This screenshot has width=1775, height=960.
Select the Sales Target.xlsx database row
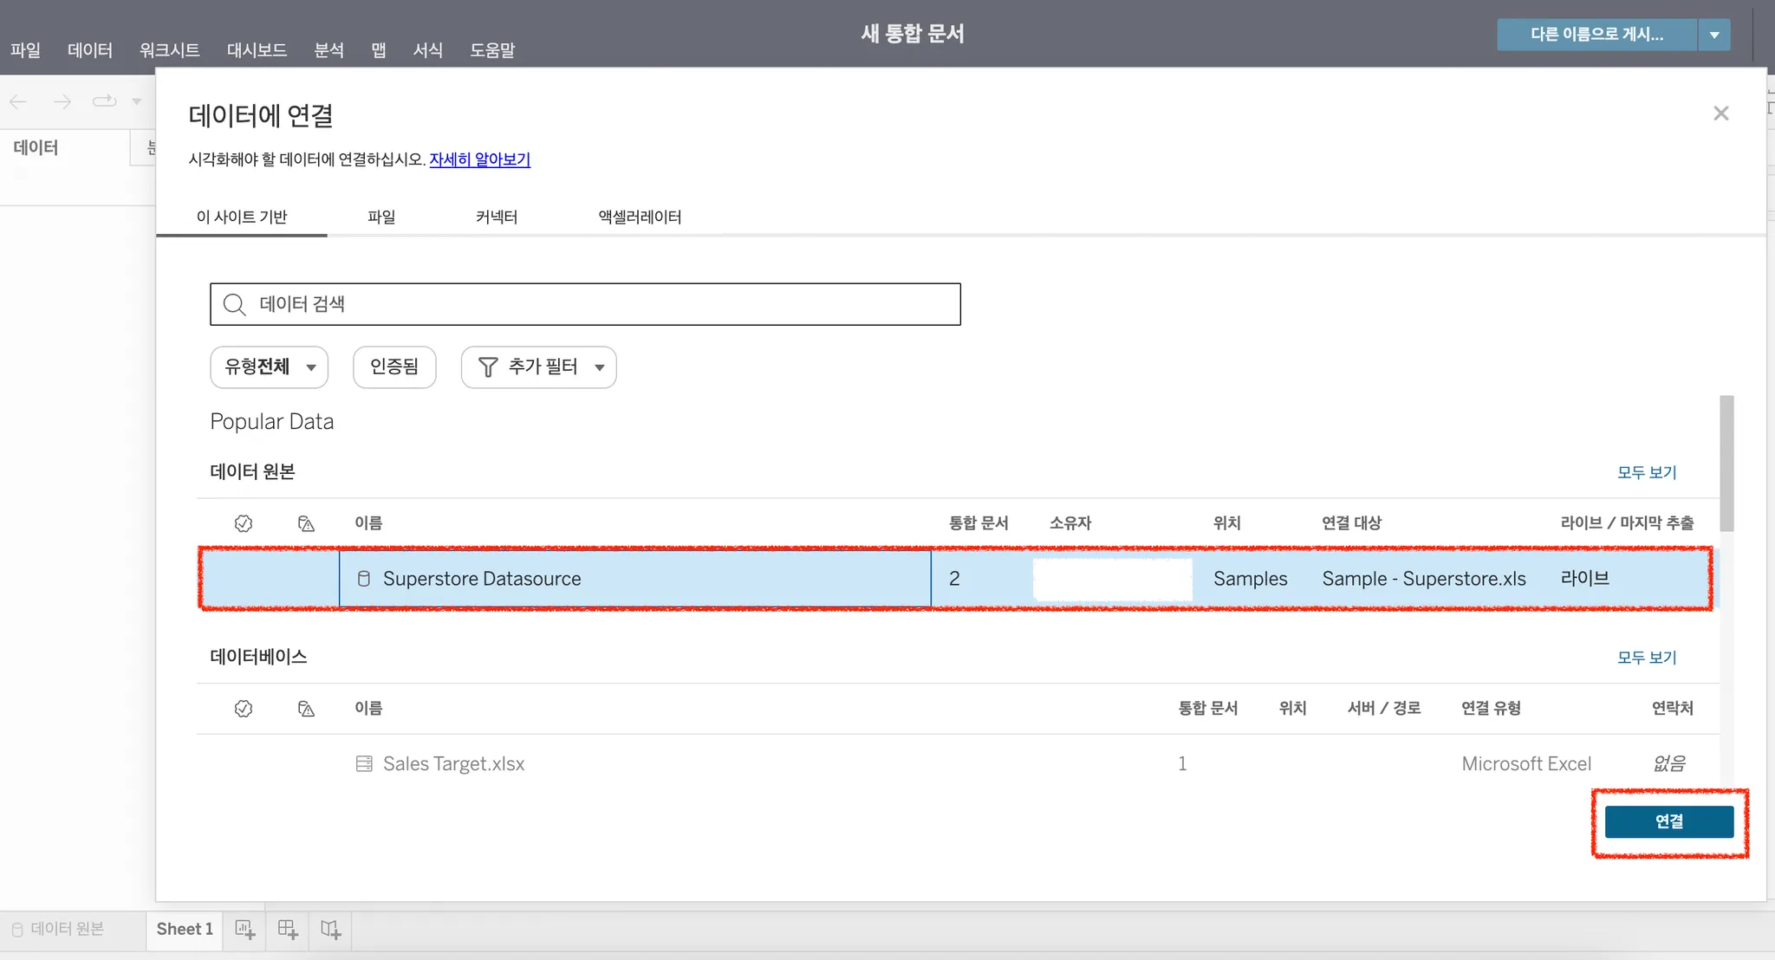click(x=453, y=763)
